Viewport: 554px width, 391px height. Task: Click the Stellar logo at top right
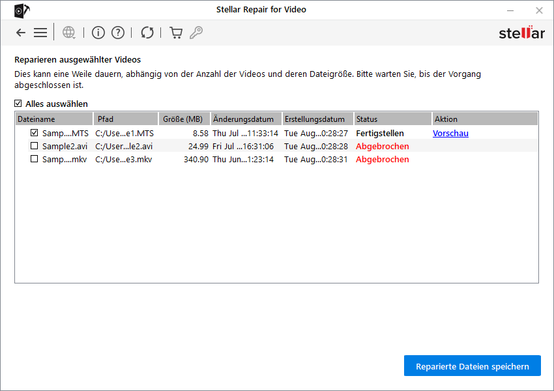[x=521, y=33]
